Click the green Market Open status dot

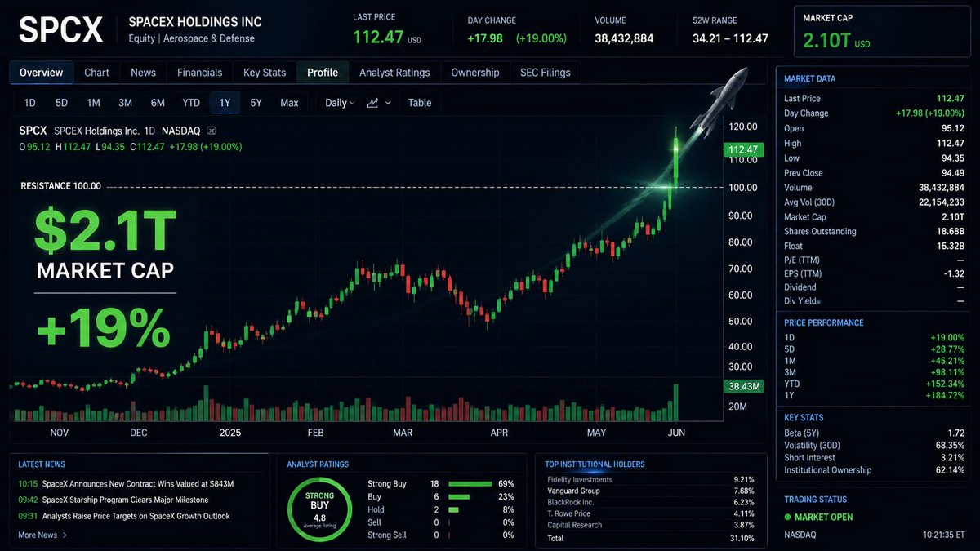tap(787, 518)
